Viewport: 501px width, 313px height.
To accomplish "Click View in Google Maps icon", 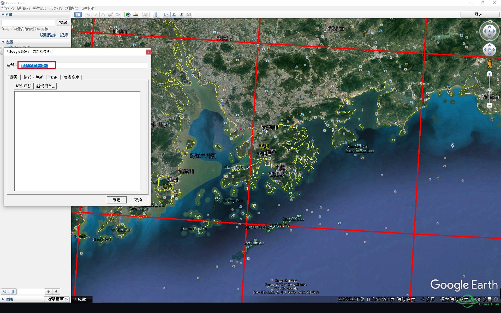I will (x=188, y=15).
